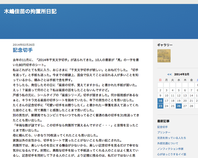Click calendar day 5

tap(179, 90)
